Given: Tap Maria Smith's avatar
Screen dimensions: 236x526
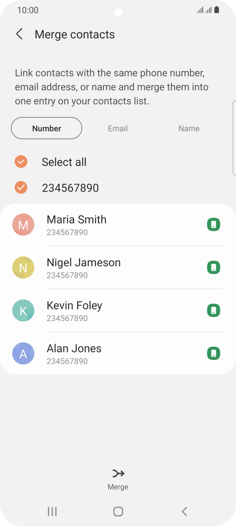Looking at the screenshot, I should pos(23,225).
